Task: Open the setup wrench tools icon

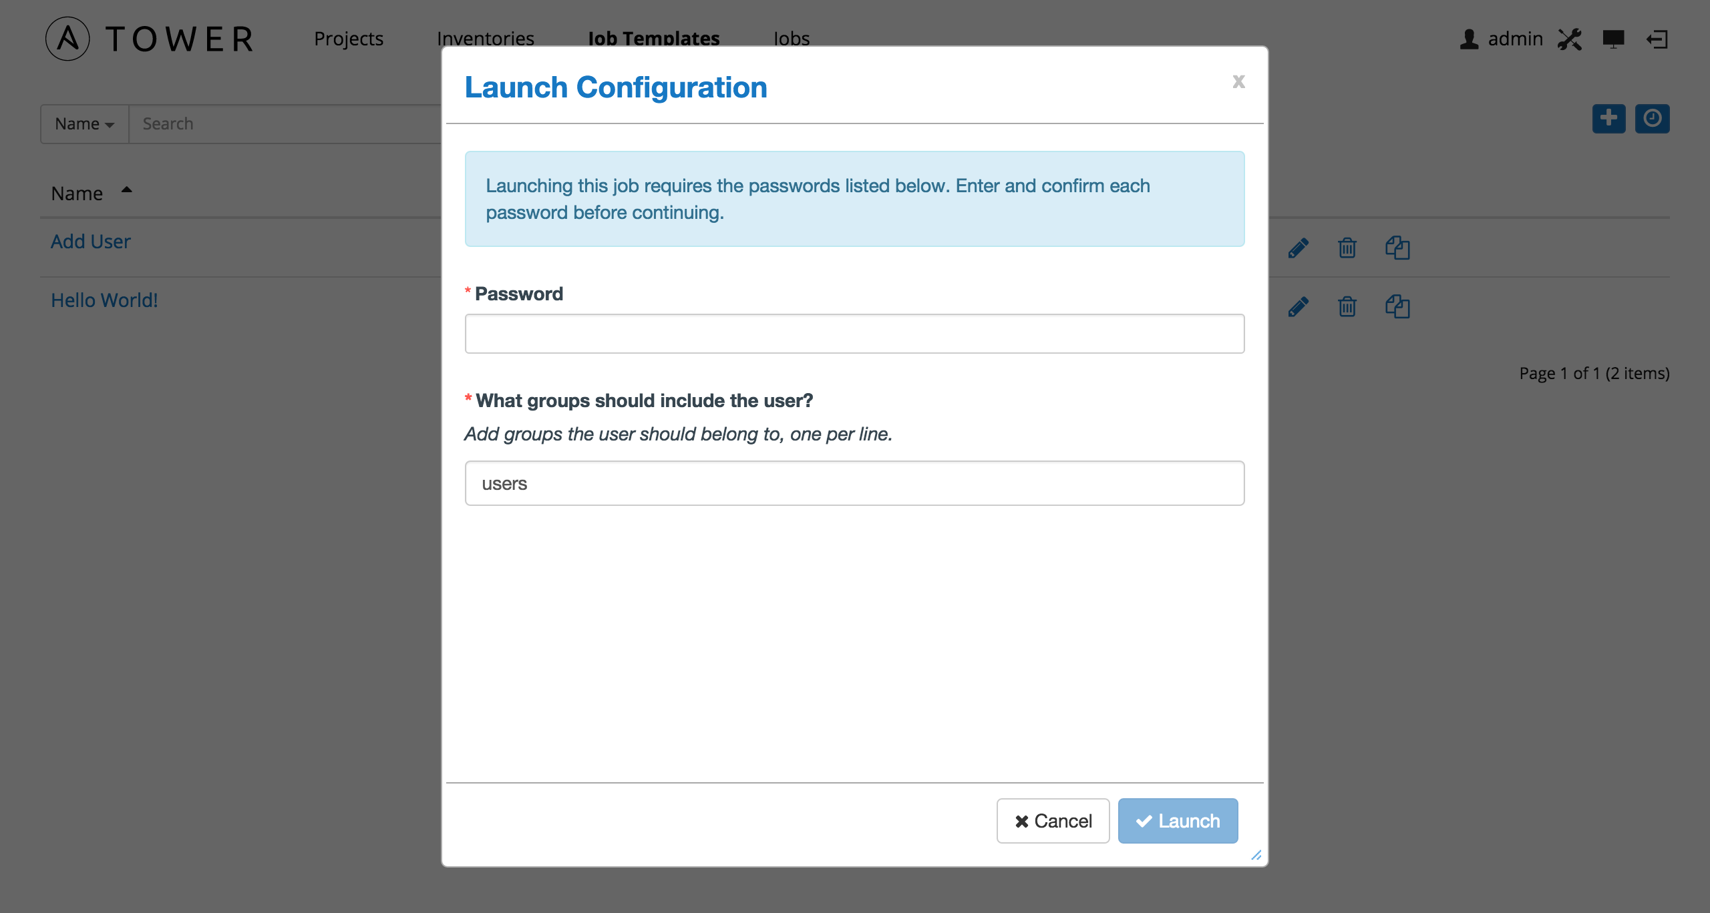Action: [x=1570, y=39]
